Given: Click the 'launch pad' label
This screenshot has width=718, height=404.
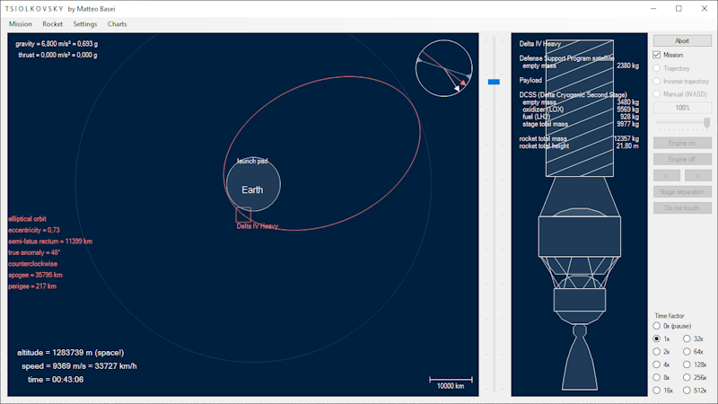Looking at the screenshot, I should click(x=252, y=161).
